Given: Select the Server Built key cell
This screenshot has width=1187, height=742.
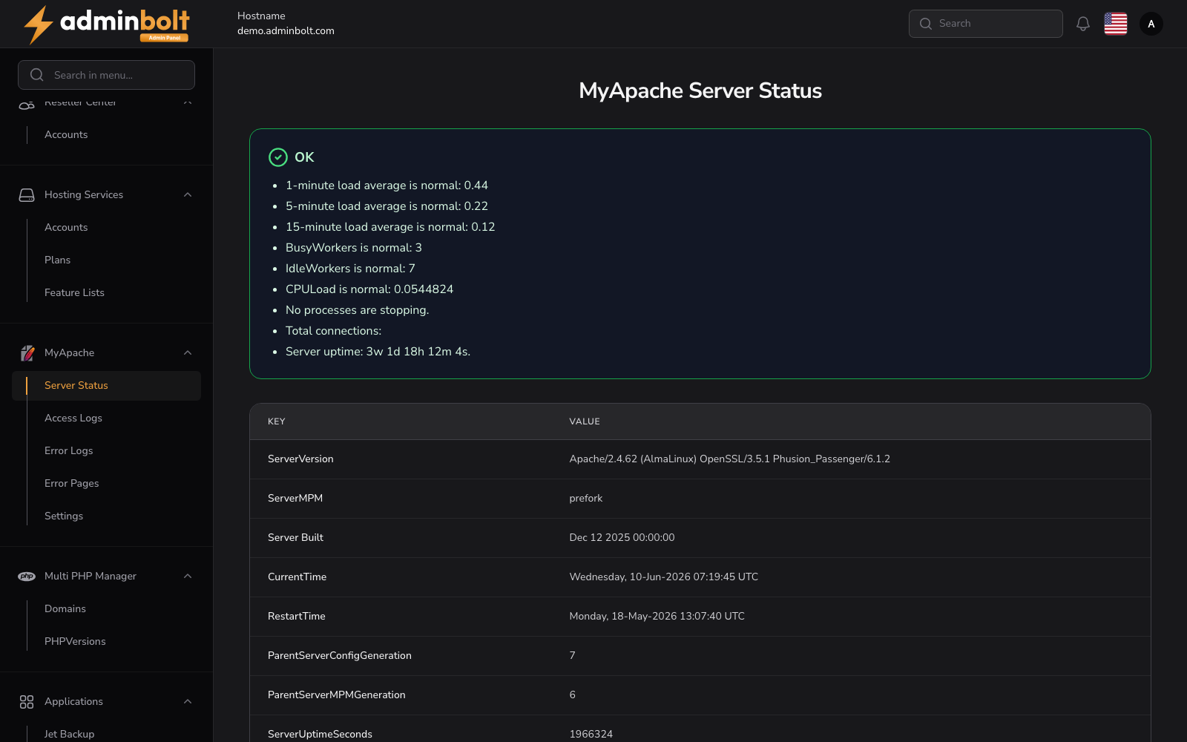Looking at the screenshot, I should [295, 538].
